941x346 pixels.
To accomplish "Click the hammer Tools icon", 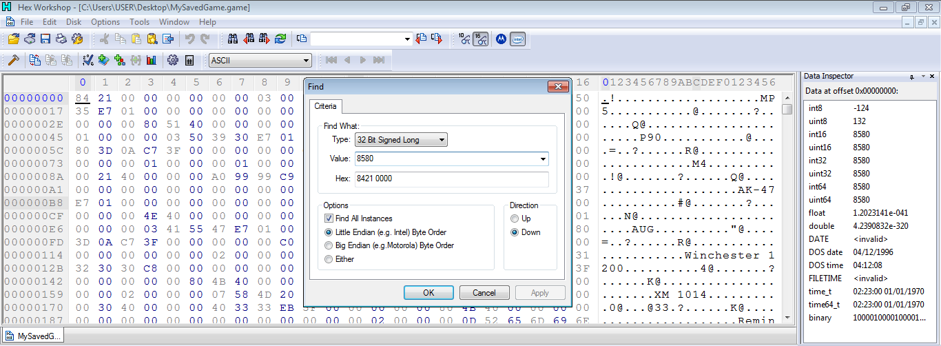I will [x=13, y=60].
